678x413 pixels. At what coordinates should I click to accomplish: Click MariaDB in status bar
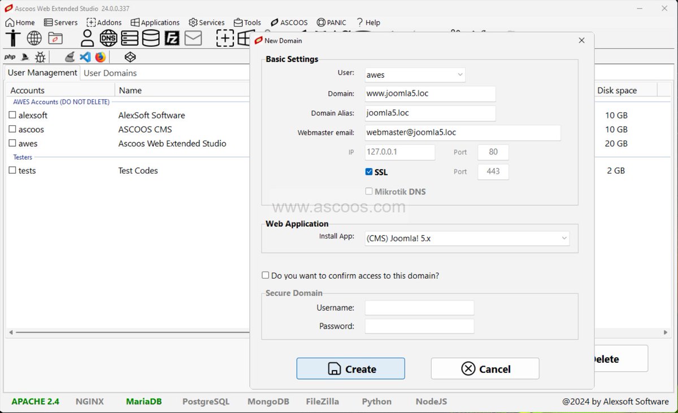(144, 401)
